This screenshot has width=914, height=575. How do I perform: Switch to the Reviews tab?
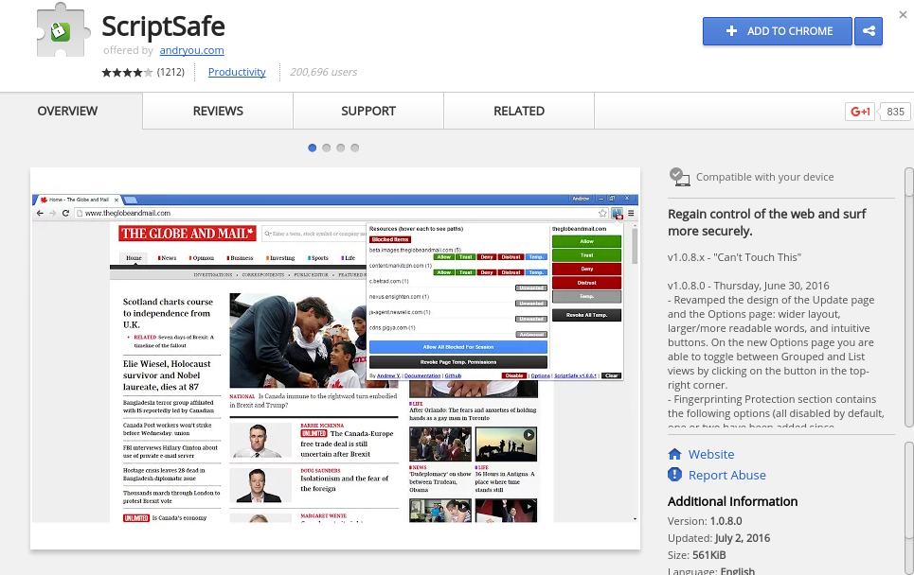tap(218, 112)
